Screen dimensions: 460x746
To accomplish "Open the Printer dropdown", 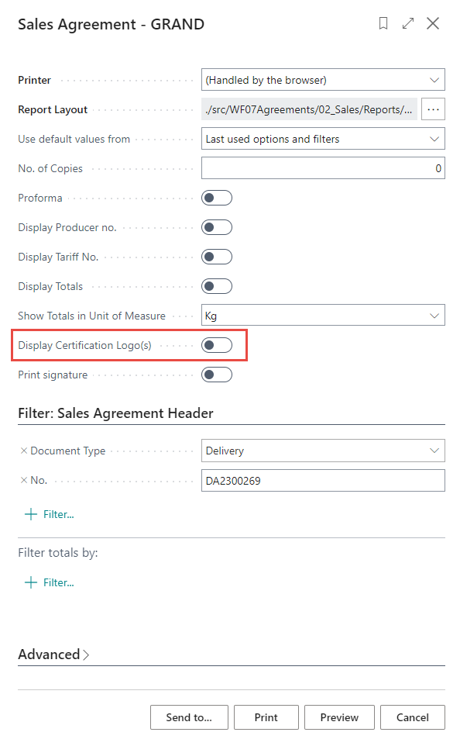I will 323,80.
